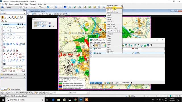Image resolution: width=182 pixels, height=102 pixels.
Task: Open File Explorer from taskbar
Action: tap(59, 100)
